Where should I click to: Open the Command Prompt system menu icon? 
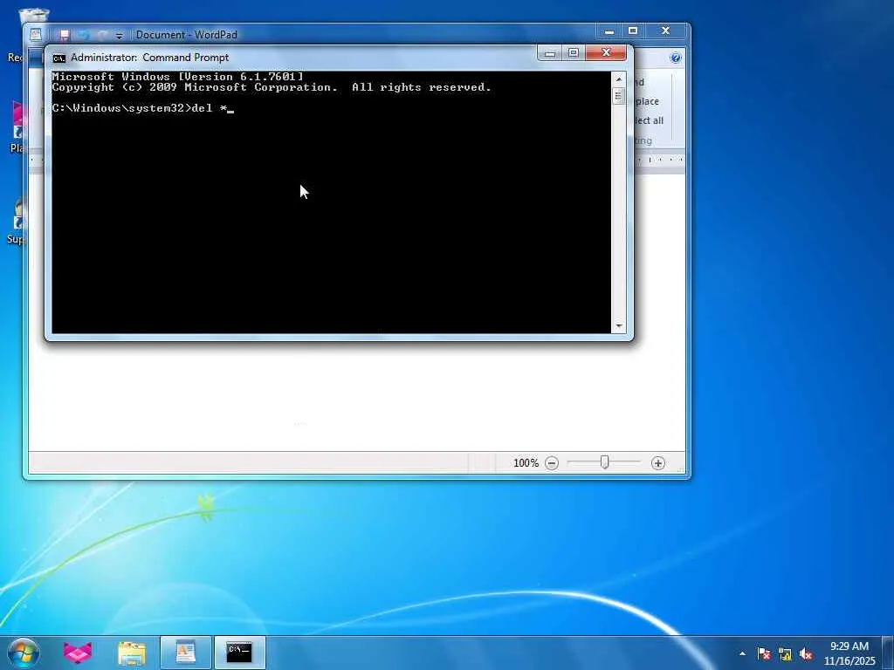click(x=58, y=58)
